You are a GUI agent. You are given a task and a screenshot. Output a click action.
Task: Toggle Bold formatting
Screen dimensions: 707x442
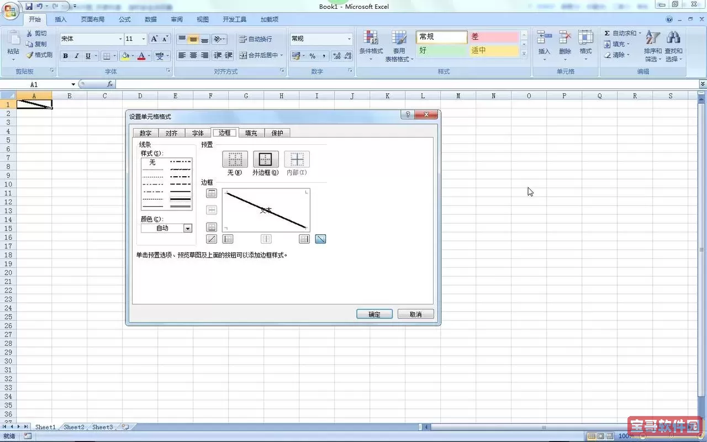(66, 56)
